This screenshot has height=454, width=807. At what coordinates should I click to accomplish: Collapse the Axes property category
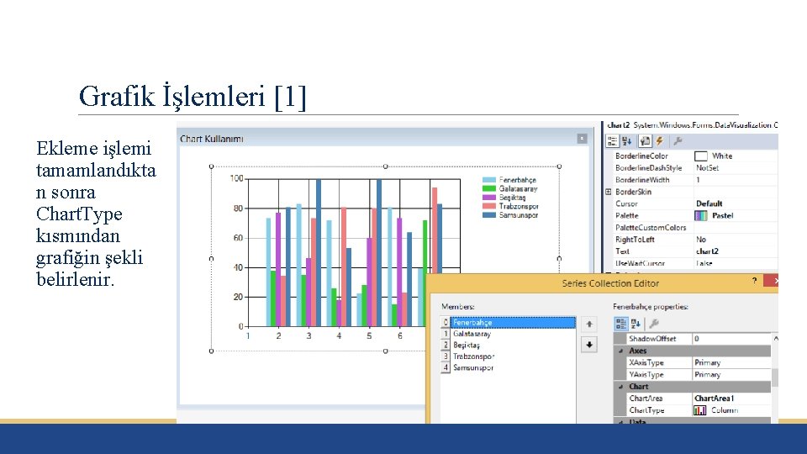(620, 351)
